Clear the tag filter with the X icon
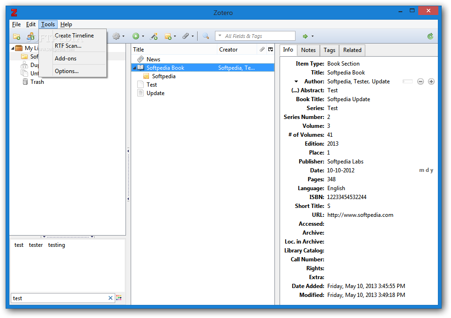This screenshot has height=318, width=451. (x=111, y=298)
